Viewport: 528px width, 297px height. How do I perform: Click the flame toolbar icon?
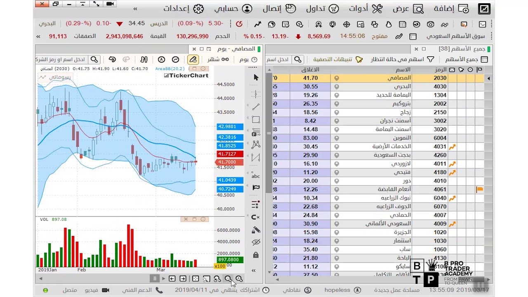(x=389, y=24)
